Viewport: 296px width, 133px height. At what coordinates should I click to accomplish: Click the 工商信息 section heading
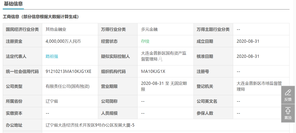(x=41, y=17)
